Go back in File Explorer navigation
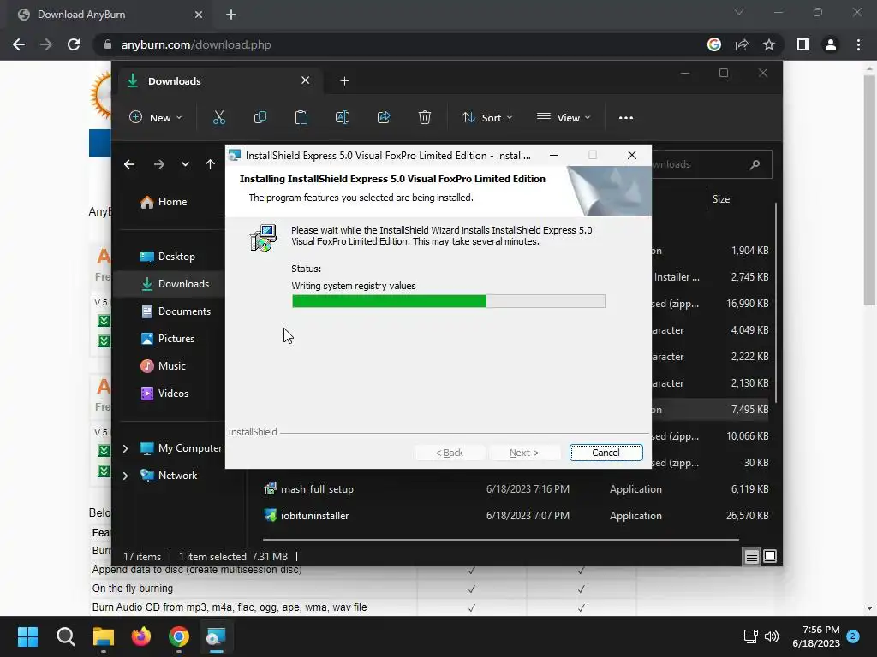The width and height of the screenshot is (877, 657). pos(129,164)
